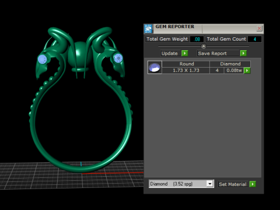Screen dimensions: 280x210
Task: Click the '0.08tw' weight cell
Action: (234, 71)
